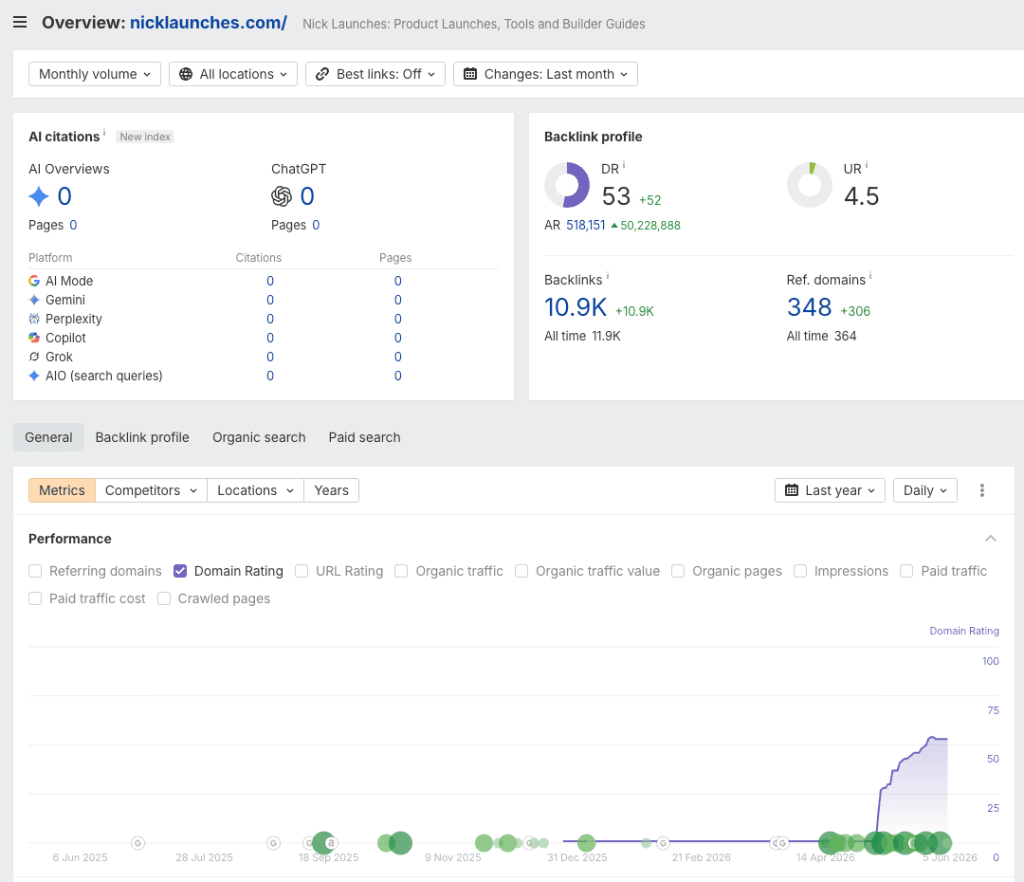Screen dimensions: 1024x882
Task: Click the DR info icon
Action: coord(624,165)
